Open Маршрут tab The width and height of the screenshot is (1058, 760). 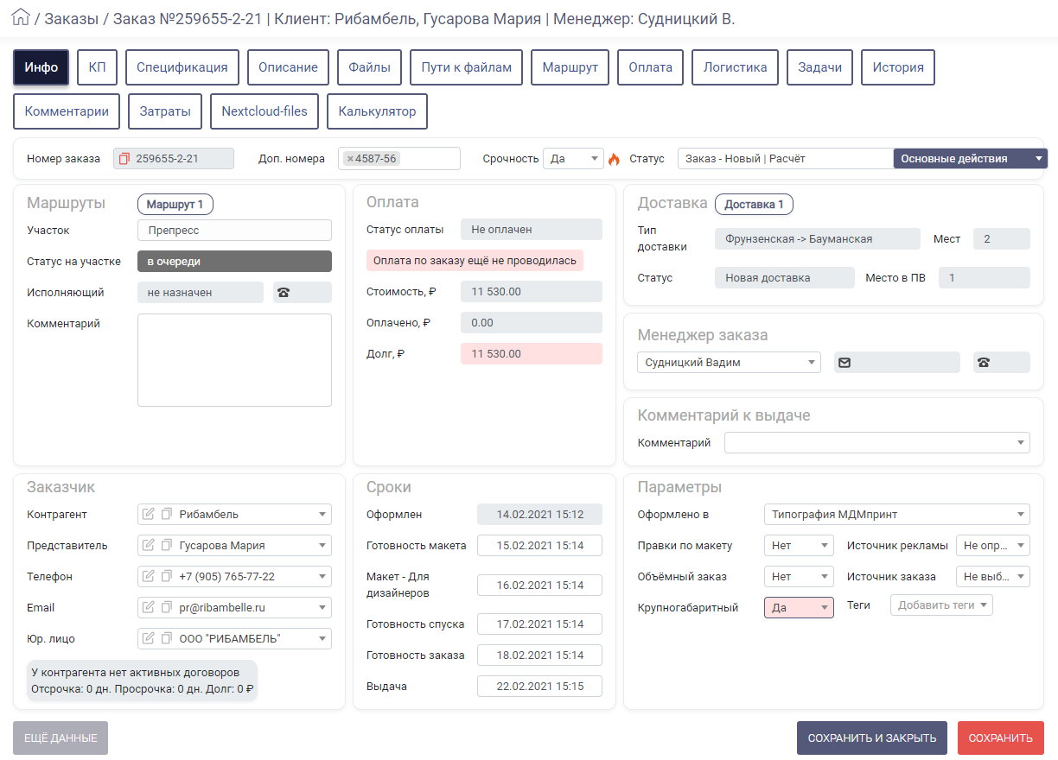click(x=570, y=67)
